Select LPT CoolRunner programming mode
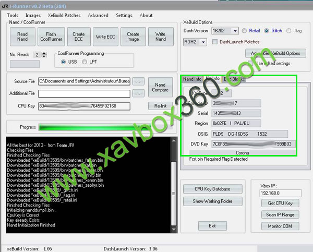The height and width of the screenshot is (252, 313). click(85, 62)
